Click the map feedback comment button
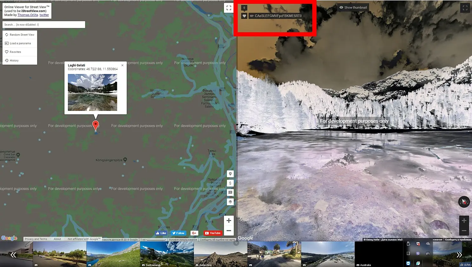This screenshot has width=472, height=267. [x=230, y=193]
